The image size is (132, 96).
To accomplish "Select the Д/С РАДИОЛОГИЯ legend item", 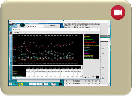I will pos(89,55).
